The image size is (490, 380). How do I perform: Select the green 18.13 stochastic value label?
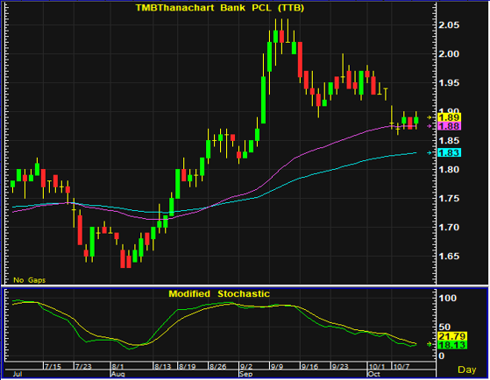[x=452, y=345]
